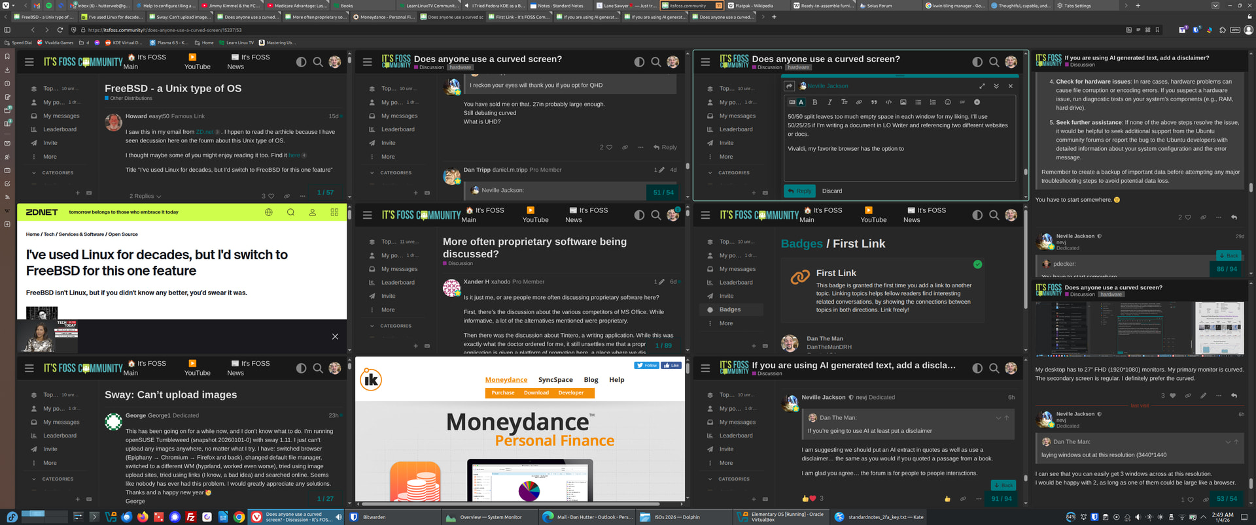The width and height of the screenshot is (1256, 525).
Task: Switch to the Moneydance - Personal Finance tab
Action: pyautogui.click(x=385, y=17)
